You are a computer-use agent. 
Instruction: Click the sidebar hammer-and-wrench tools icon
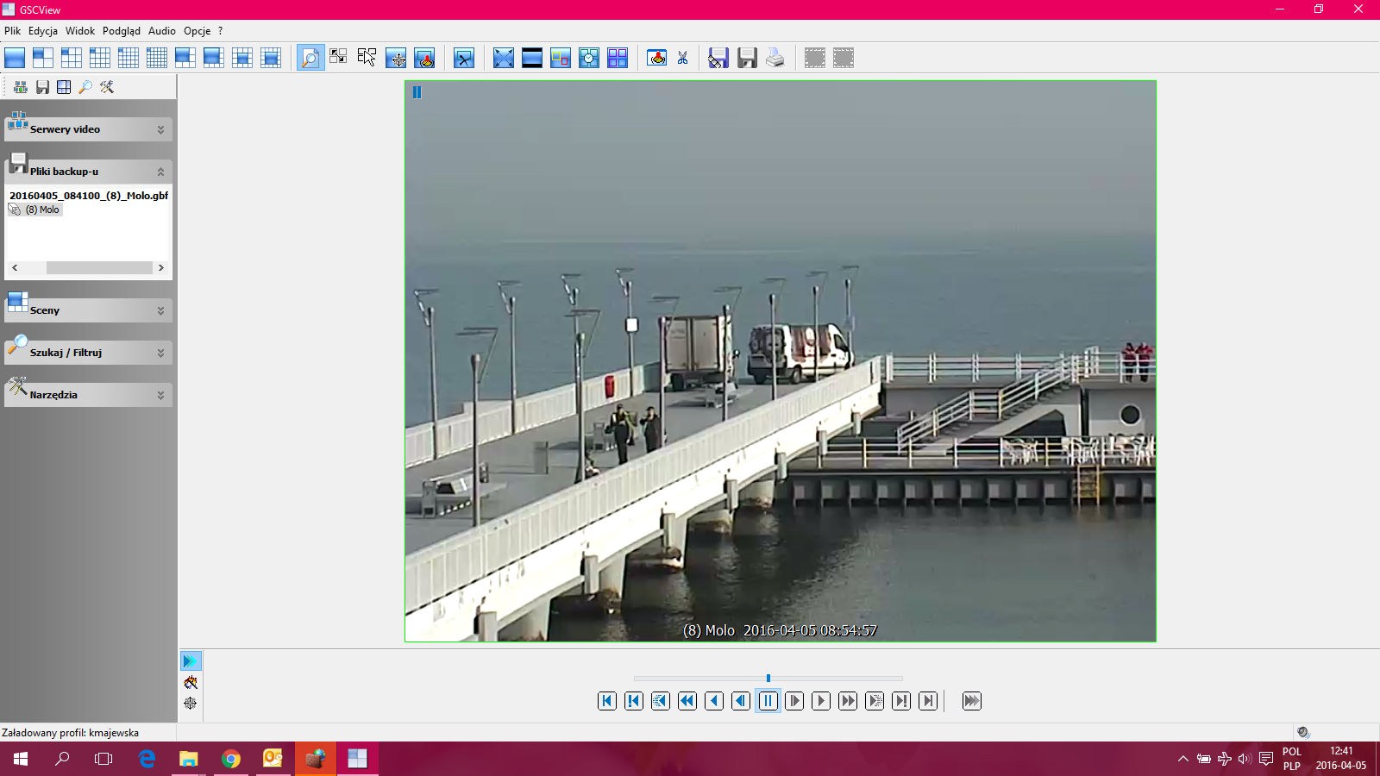point(107,87)
